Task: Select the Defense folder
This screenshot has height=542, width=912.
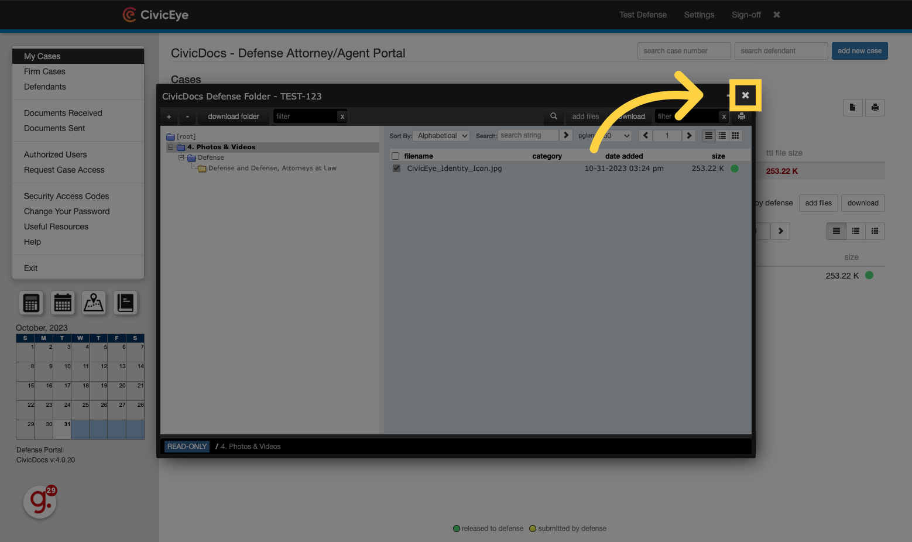Action: (211, 157)
